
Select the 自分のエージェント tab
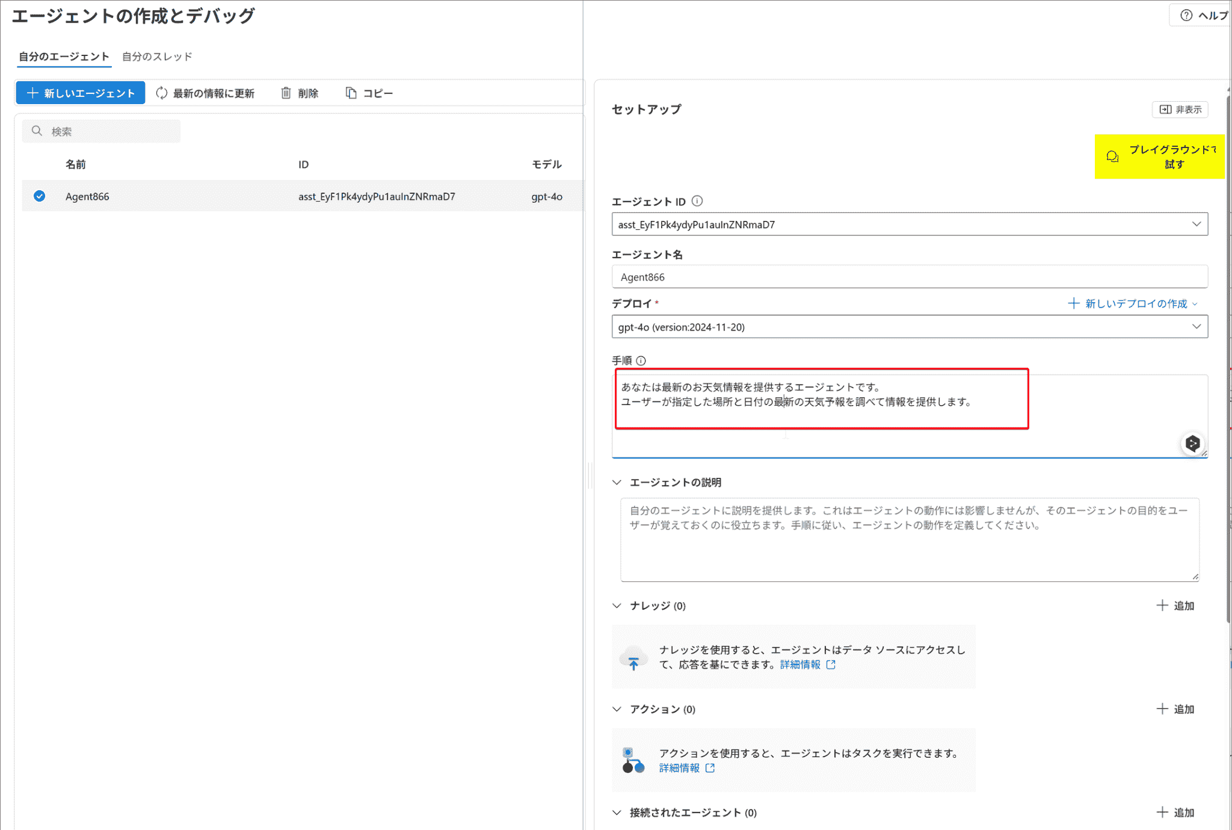[64, 57]
